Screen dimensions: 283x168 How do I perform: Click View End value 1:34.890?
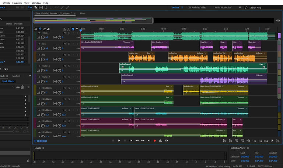click(x=259, y=161)
